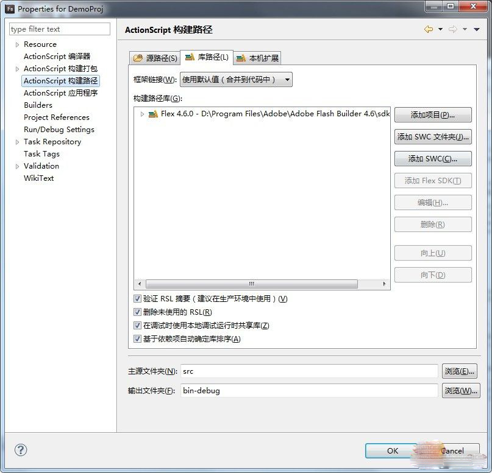Select Builders in the tree

pos(38,105)
